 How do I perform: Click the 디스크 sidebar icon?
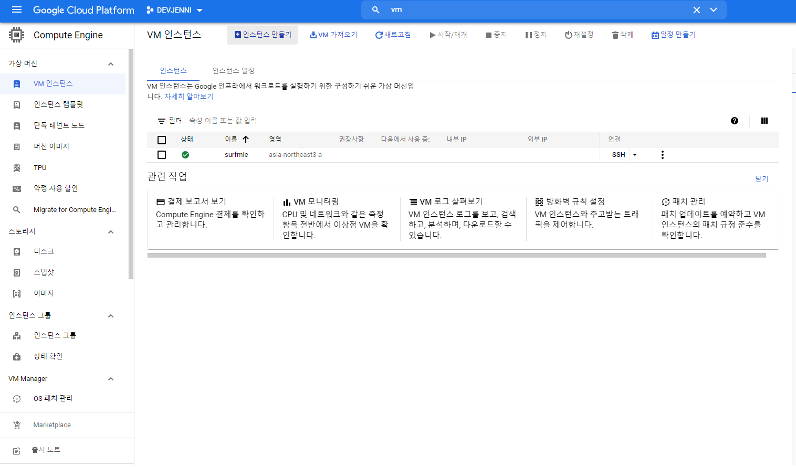point(17,252)
